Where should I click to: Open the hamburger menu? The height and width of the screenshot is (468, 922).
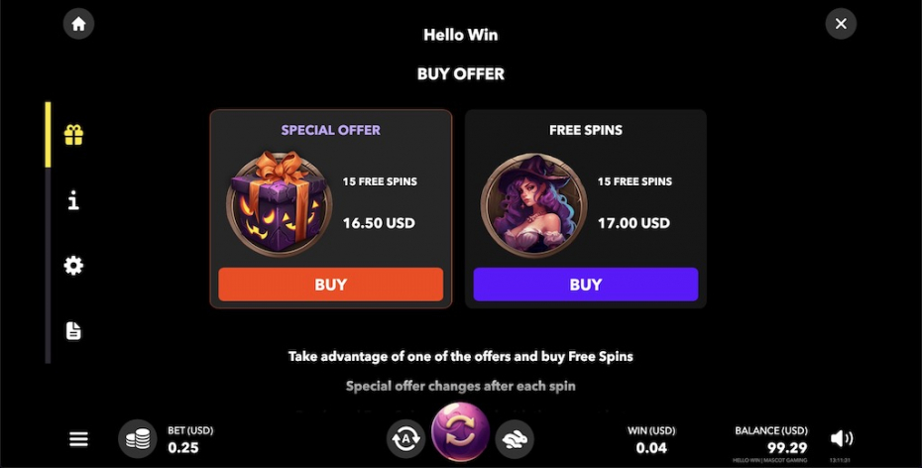tap(78, 439)
